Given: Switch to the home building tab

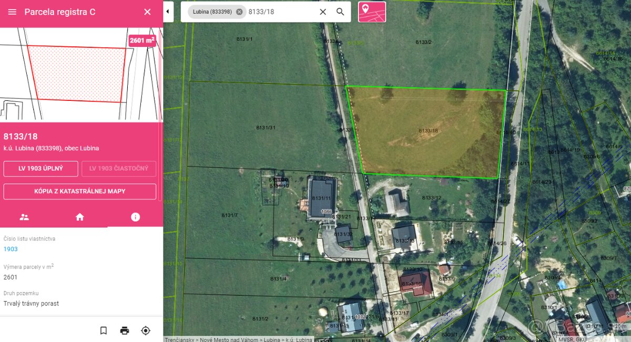Looking at the screenshot, I should pos(80,217).
